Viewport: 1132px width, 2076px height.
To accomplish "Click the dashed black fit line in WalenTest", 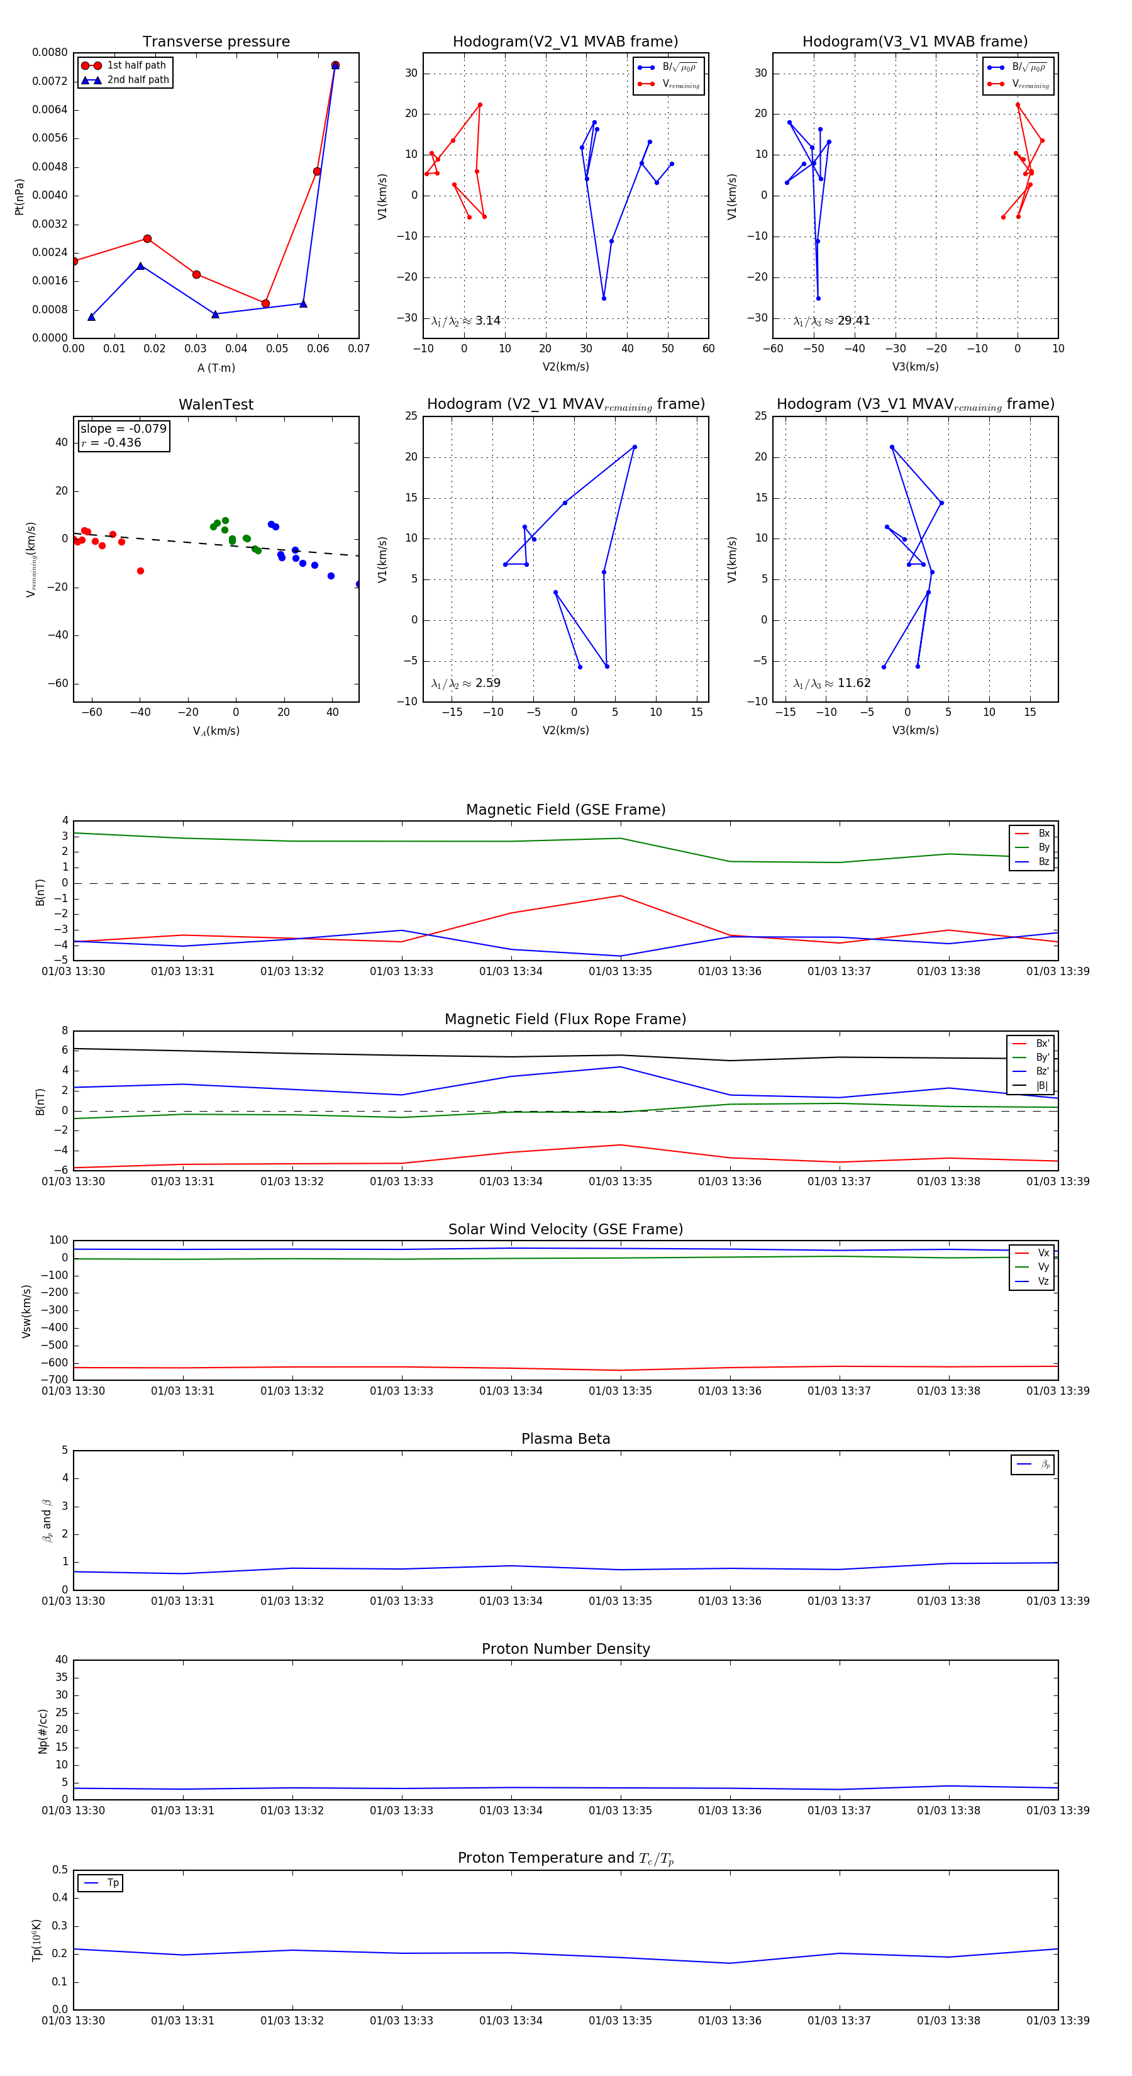I will (216, 545).
